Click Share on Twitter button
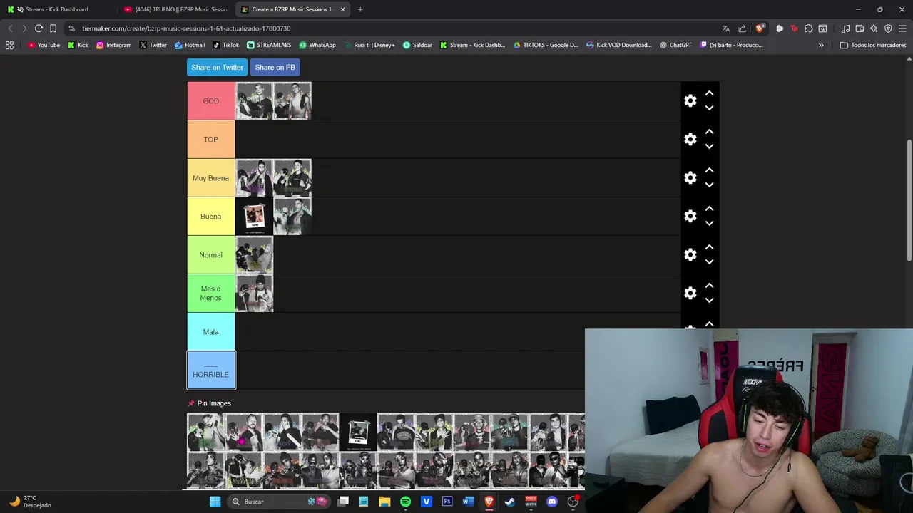 tap(217, 67)
